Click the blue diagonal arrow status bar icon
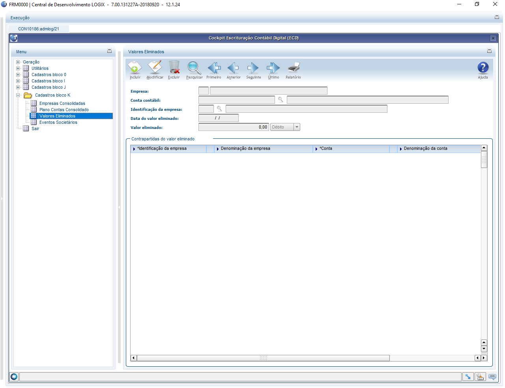 coord(468,377)
